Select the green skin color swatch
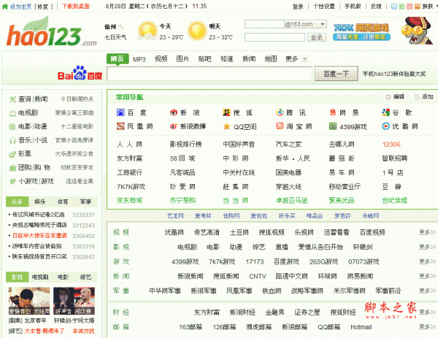The height and width of the screenshot is (338, 438). (401, 6)
